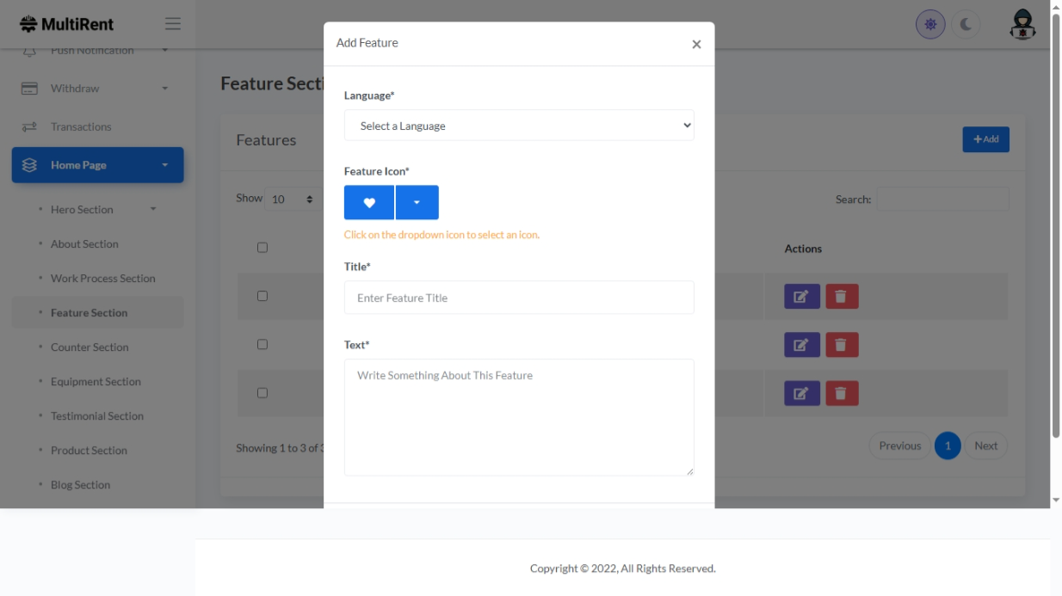Switch to light theme sun icon
This screenshot has width=1062, height=596.
[x=930, y=24]
